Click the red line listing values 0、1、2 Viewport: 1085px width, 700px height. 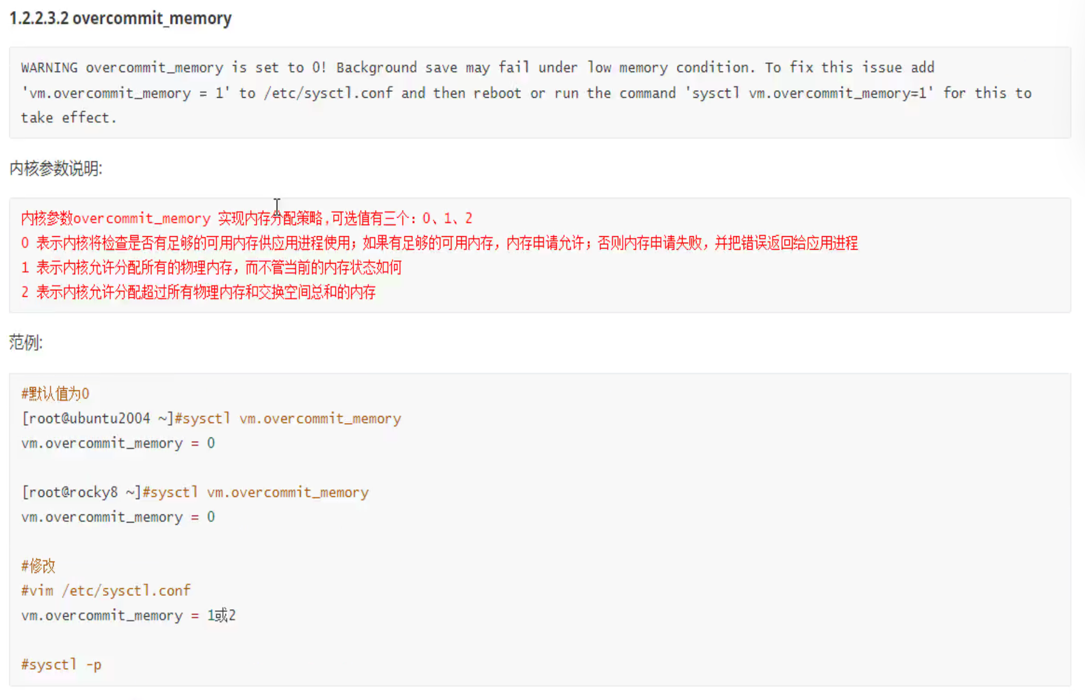coord(246,218)
